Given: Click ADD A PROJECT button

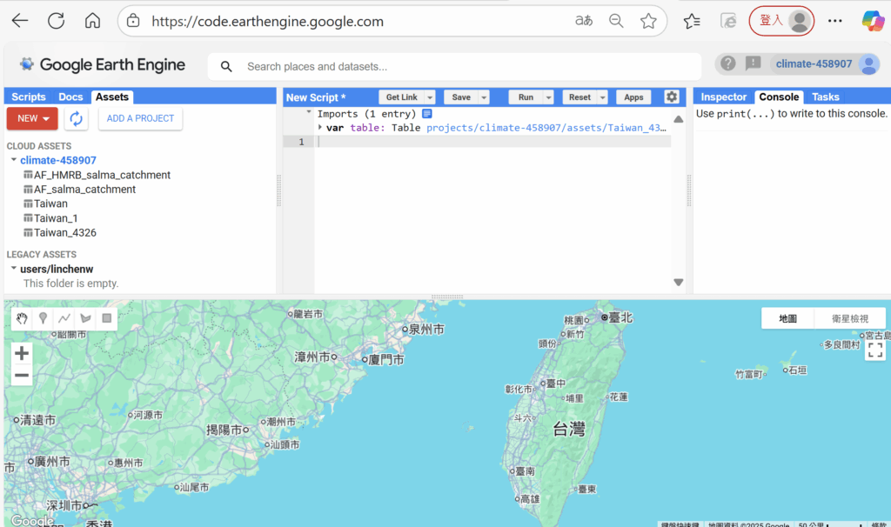Looking at the screenshot, I should [140, 118].
